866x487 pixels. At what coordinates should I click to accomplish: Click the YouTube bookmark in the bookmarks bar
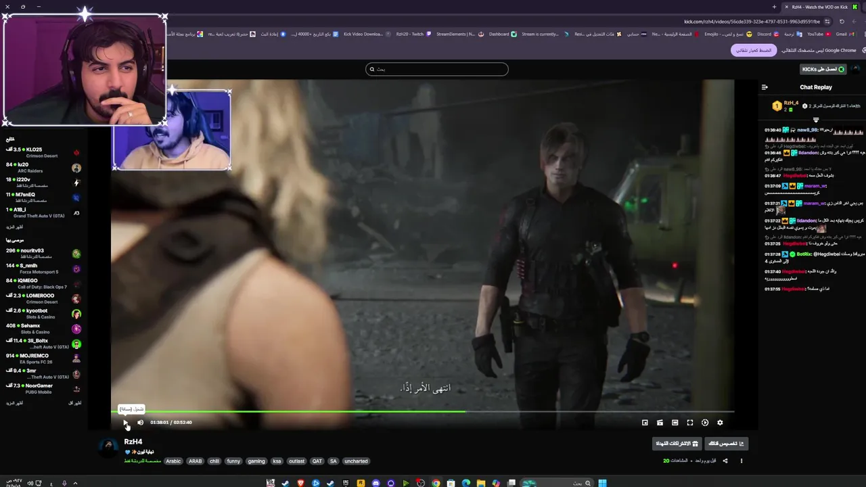pos(818,34)
